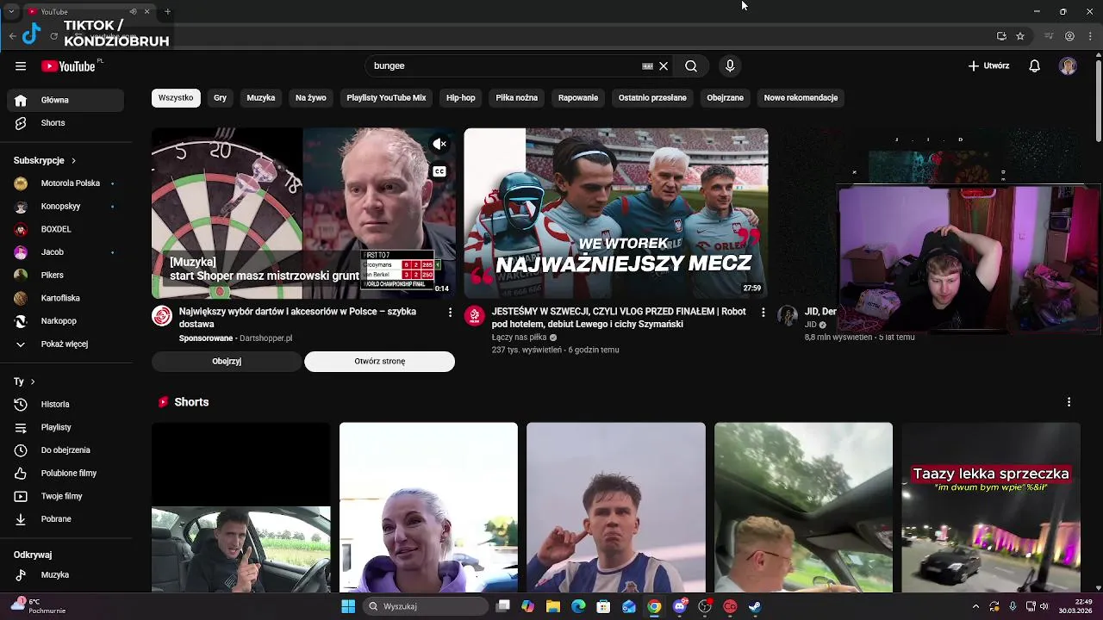Screen dimensions: 1103x620
Task: Click the Obejrzyj button under the ad
Action: point(227,362)
